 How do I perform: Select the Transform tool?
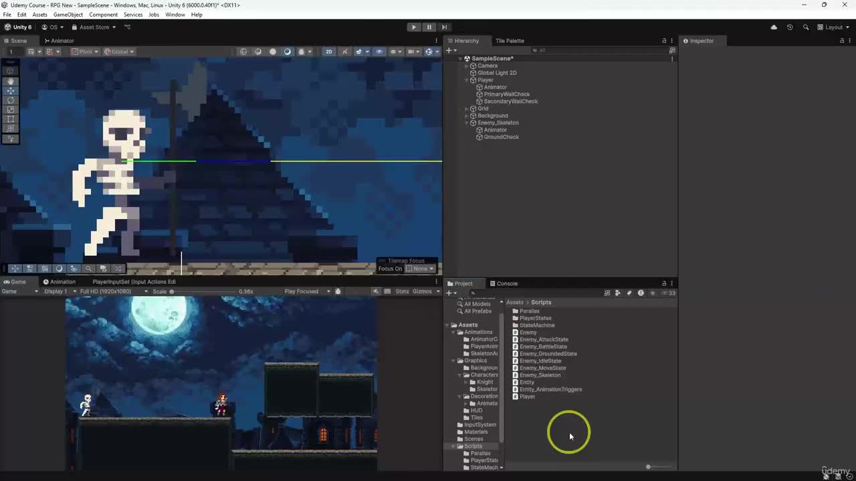(10, 128)
